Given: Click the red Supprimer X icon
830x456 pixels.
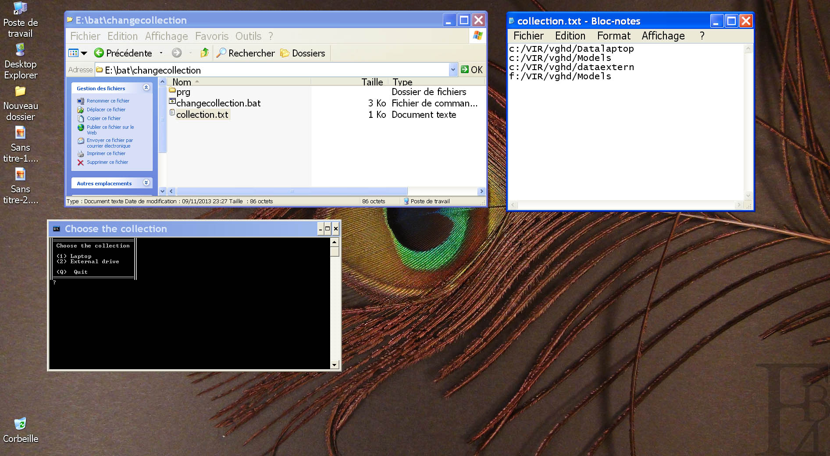Looking at the screenshot, I should coord(81,163).
